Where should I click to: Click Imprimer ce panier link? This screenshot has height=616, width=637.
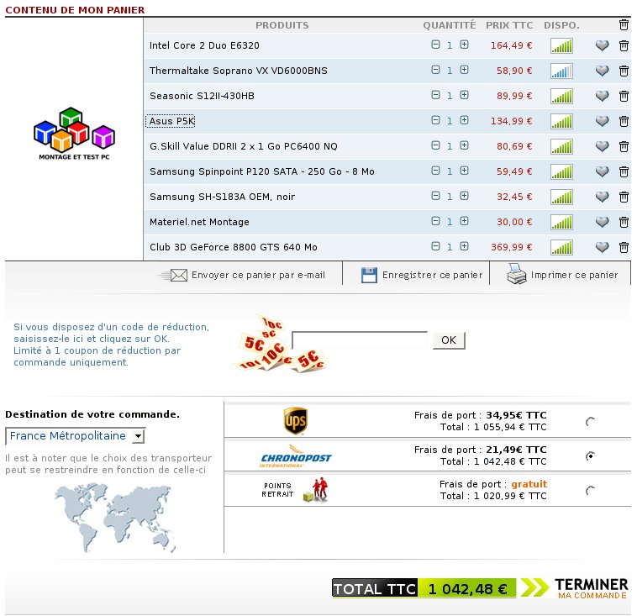574,275
